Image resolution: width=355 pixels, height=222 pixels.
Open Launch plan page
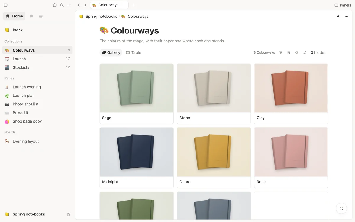point(37,96)
